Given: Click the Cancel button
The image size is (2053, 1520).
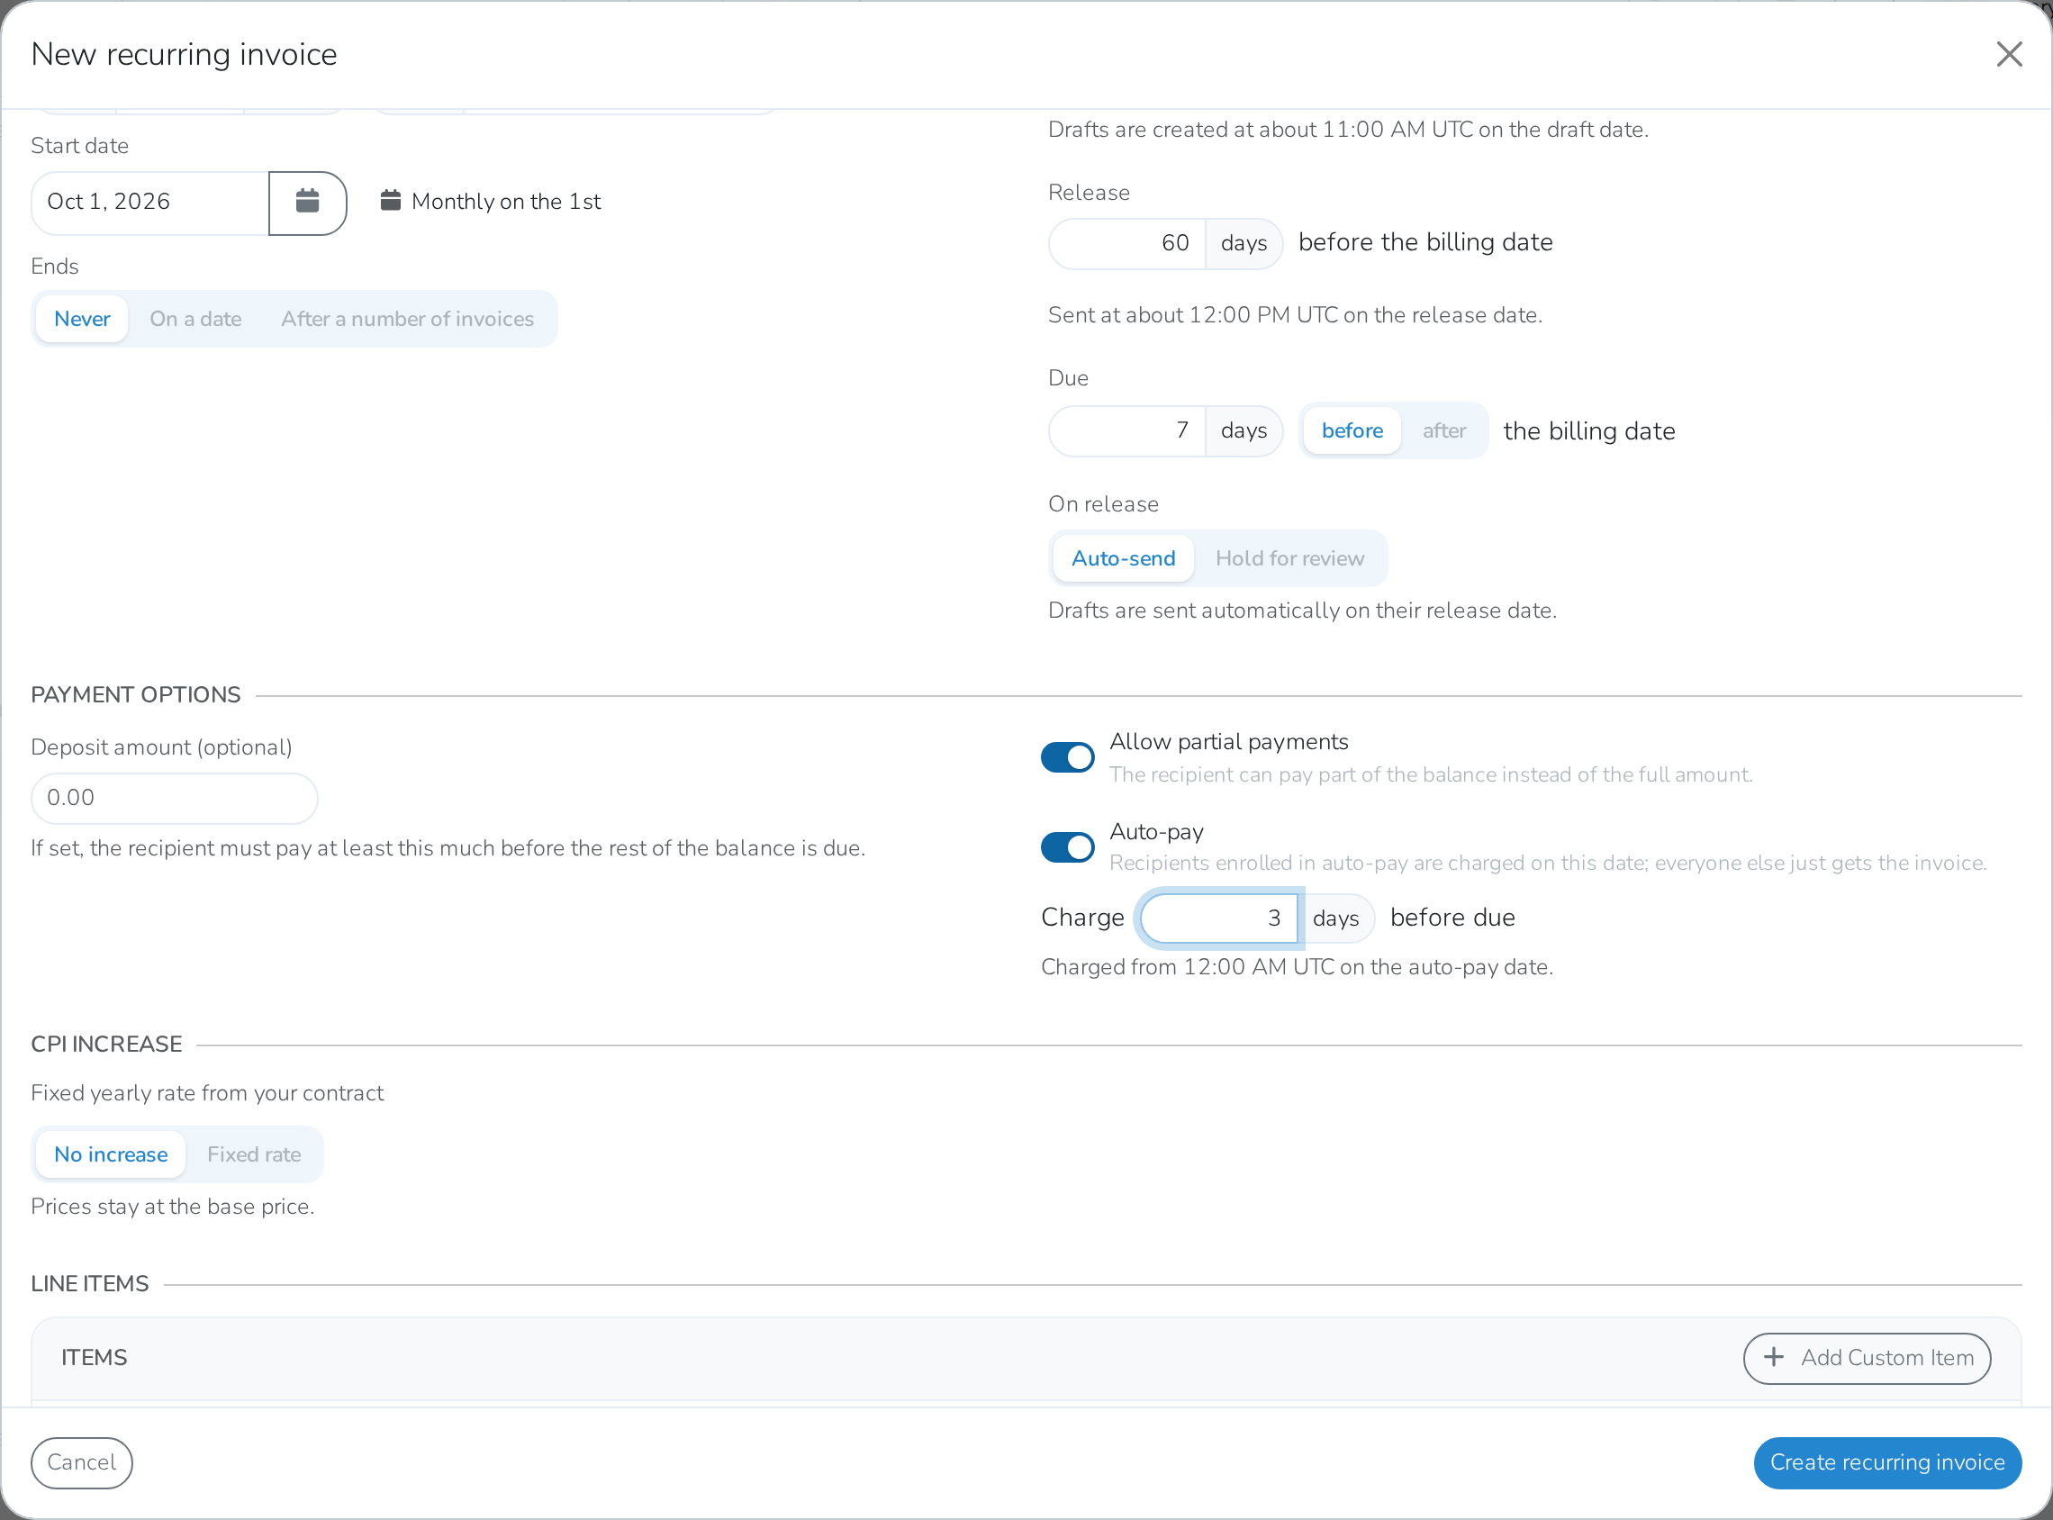Looking at the screenshot, I should [82, 1463].
